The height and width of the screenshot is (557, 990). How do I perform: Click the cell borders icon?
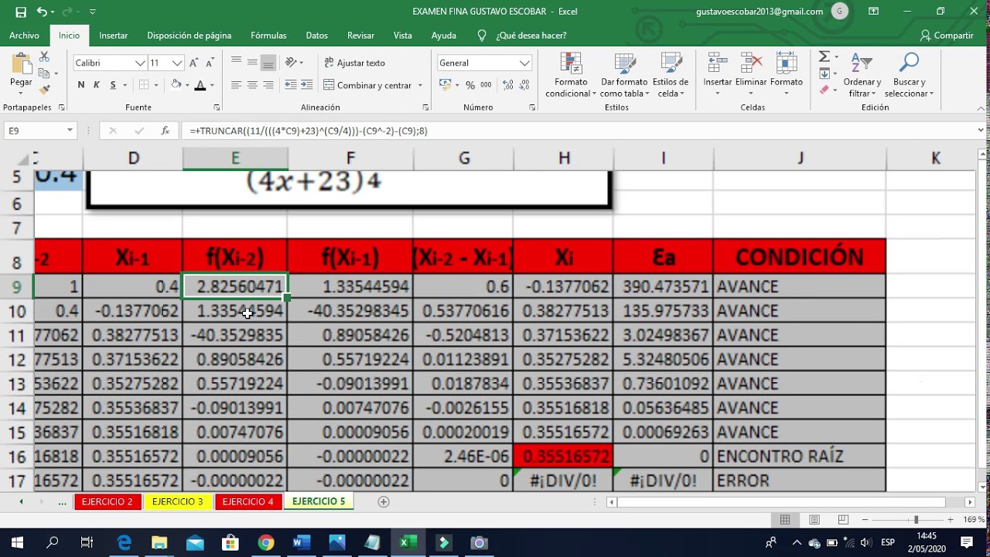point(143,85)
